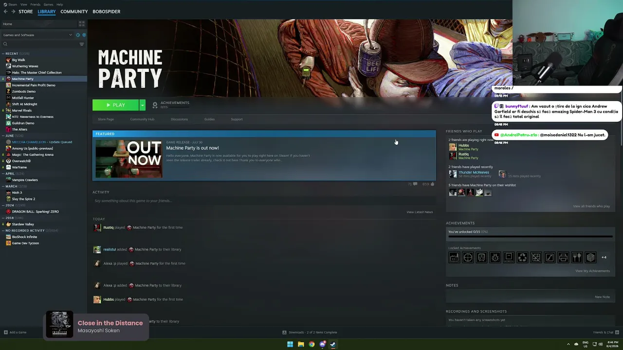Image resolution: width=623 pixels, height=350 pixels.
Task: Open Windows Start menu
Action: tap(290, 344)
